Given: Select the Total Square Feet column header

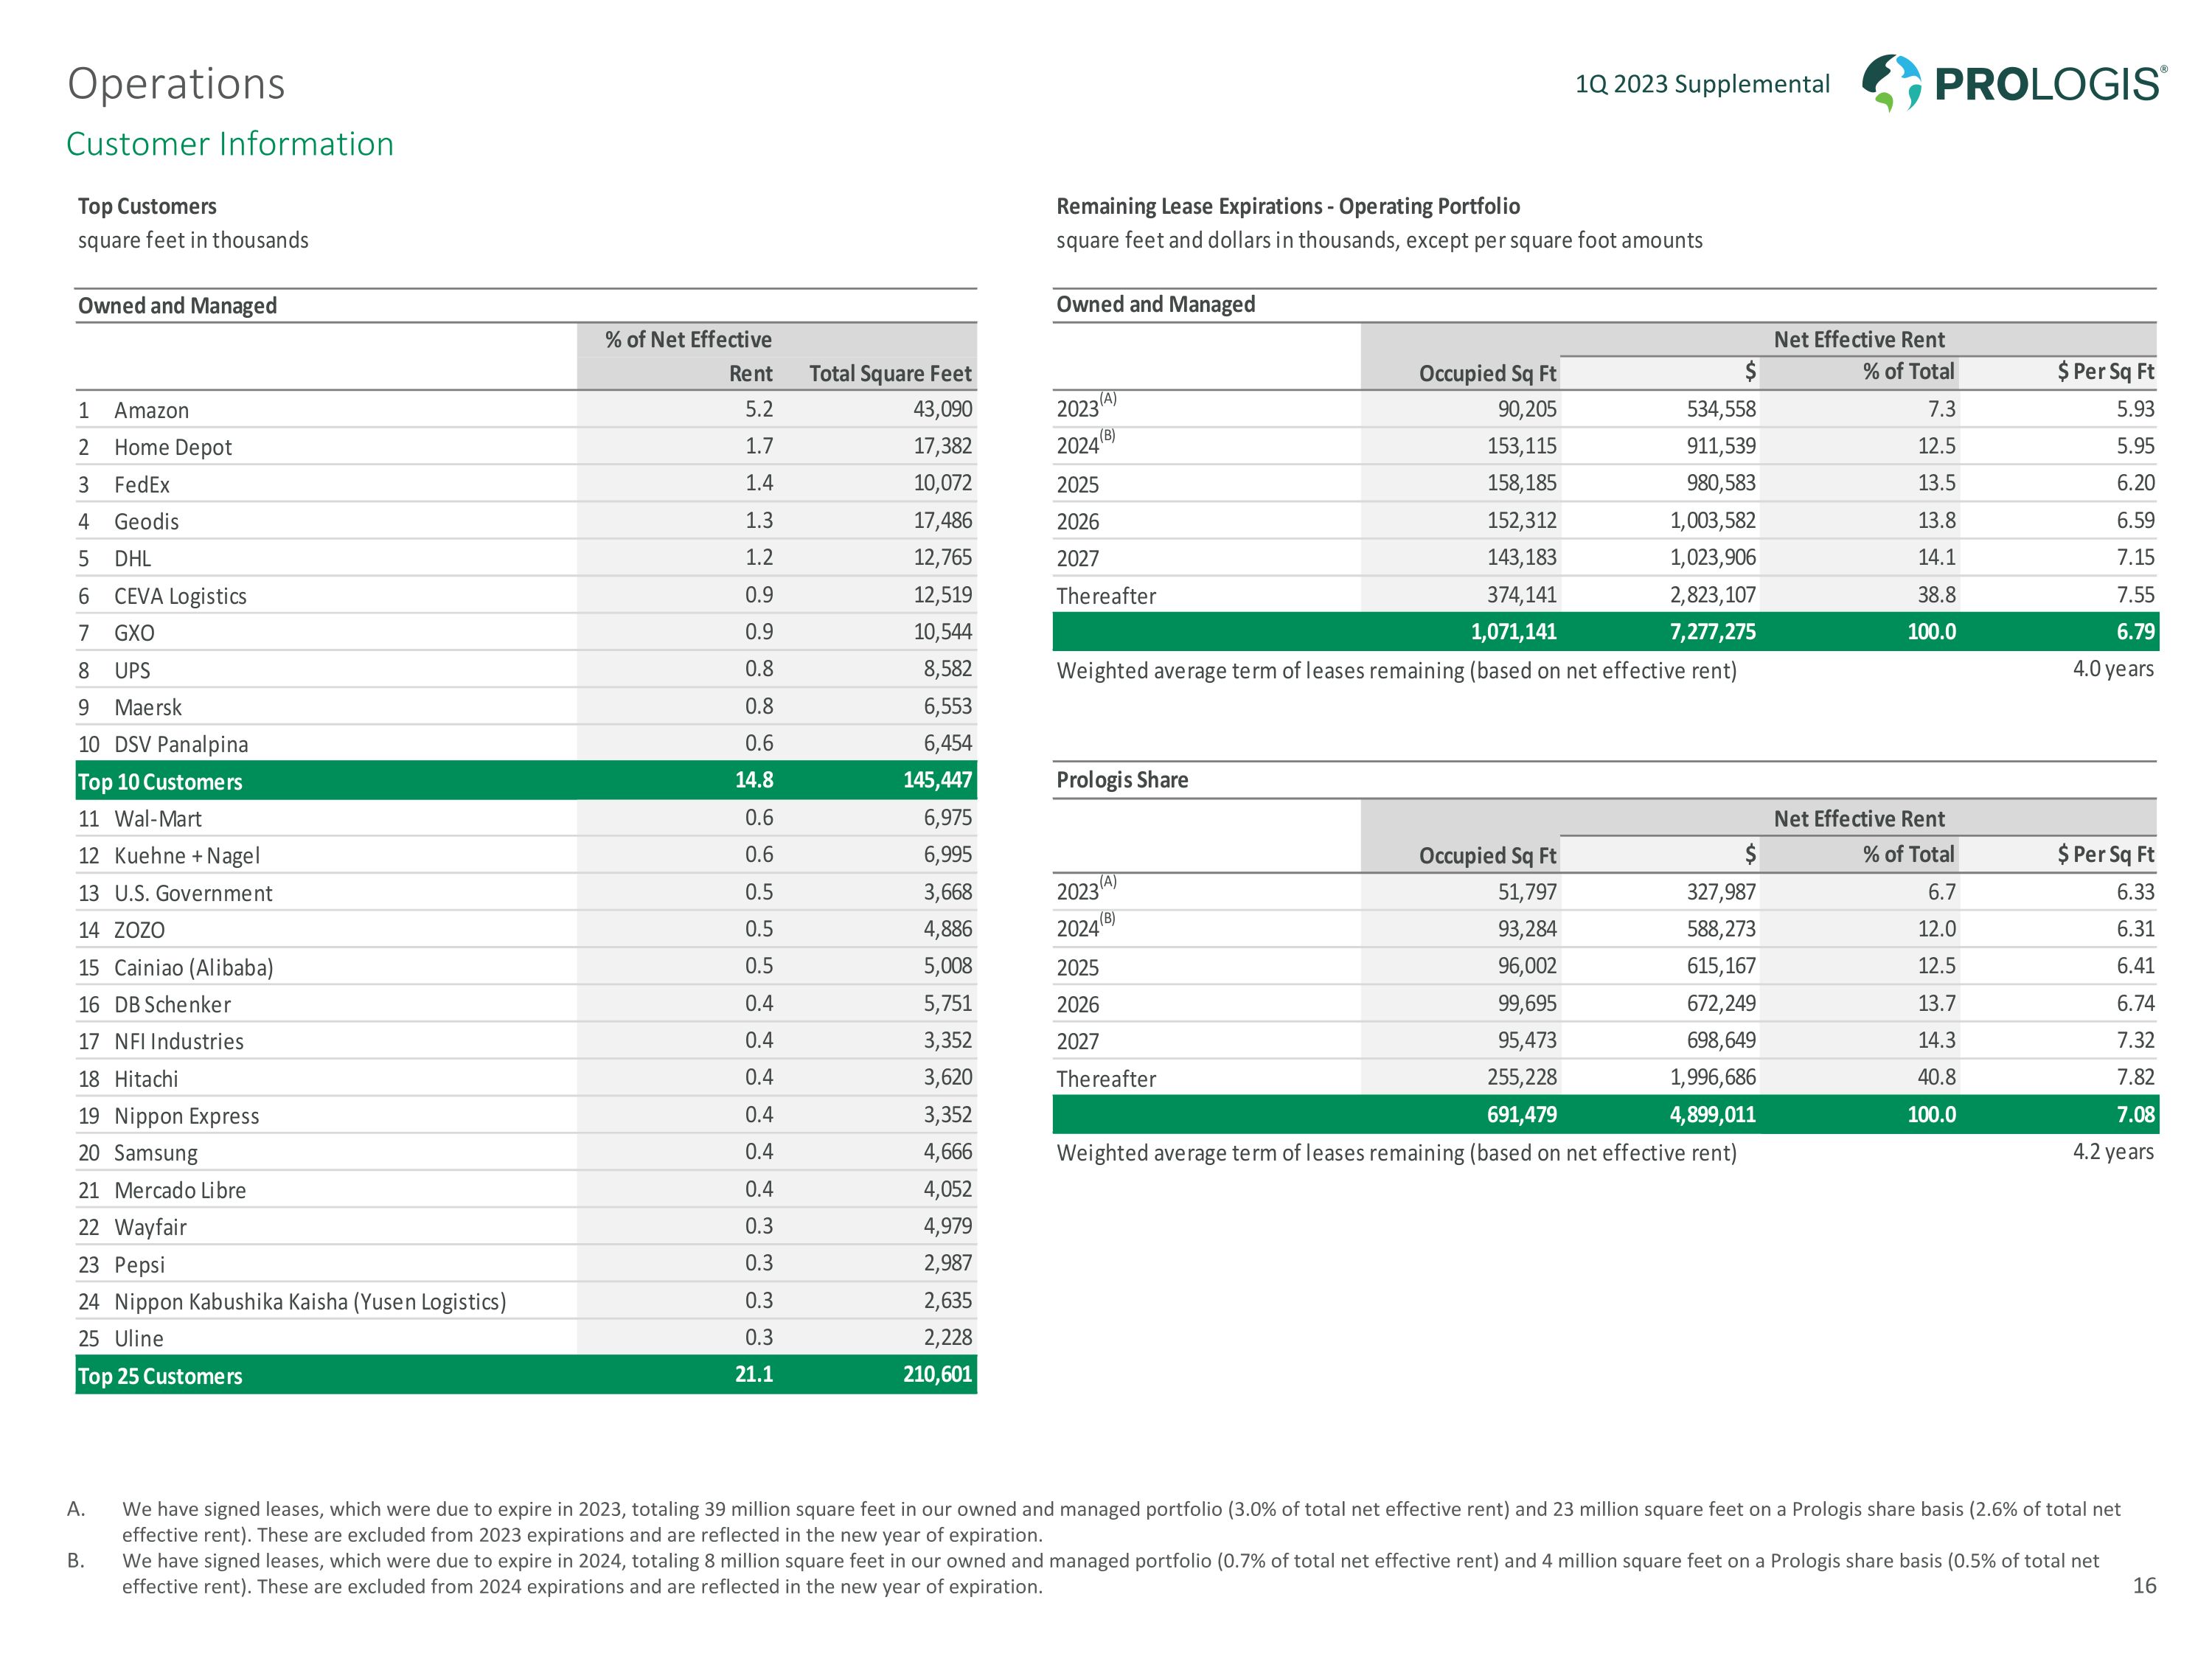Looking at the screenshot, I should click(889, 373).
